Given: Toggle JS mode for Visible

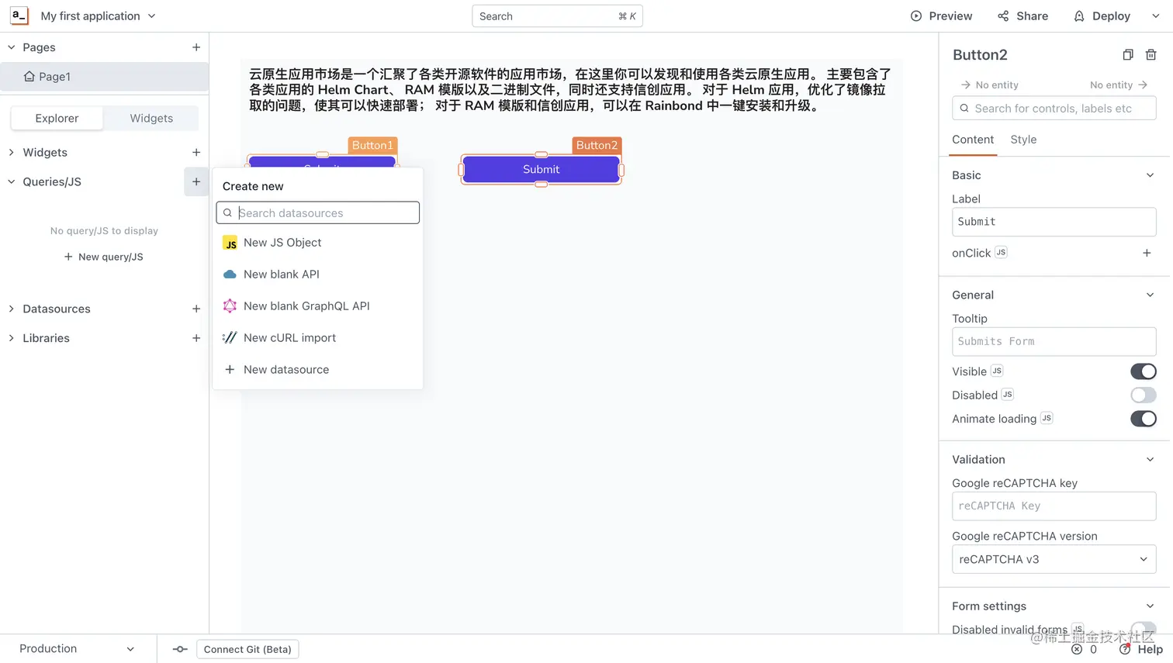Looking at the screenshot, I should [997, 371].
